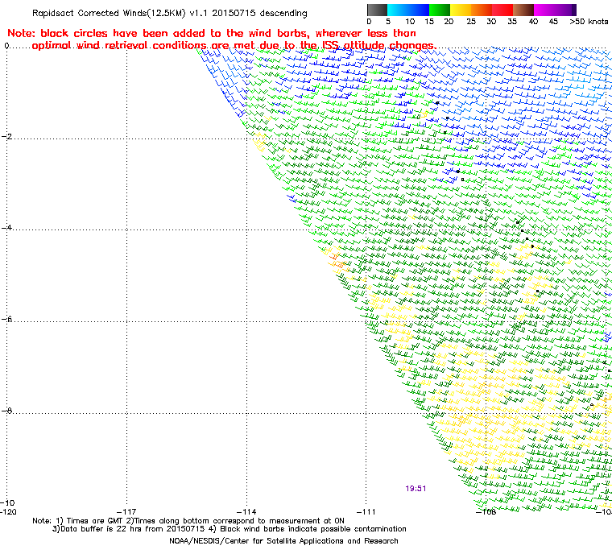Viewport: 612px width, 554px height.
Task: Click the gray 0-5 knots color segment
Action: [377, 10]
